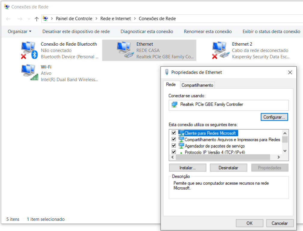This screenshot has height=231, width=303.
Task: Select 'Agendador de pacotes de serviço' row text
Action: (x=215, y=146)
